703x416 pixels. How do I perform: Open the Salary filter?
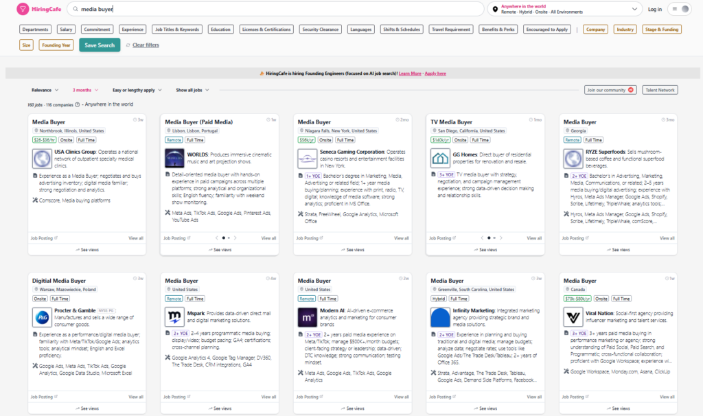pos(66,29)
